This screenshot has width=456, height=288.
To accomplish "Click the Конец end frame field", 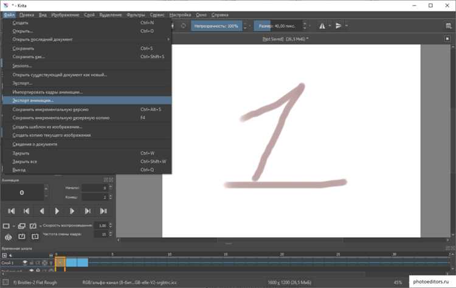I will pos(95,197).
